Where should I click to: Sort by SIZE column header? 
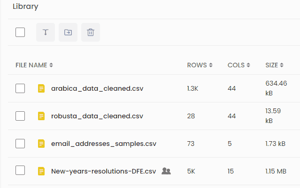pyautogui.click(x=274, y=65)
